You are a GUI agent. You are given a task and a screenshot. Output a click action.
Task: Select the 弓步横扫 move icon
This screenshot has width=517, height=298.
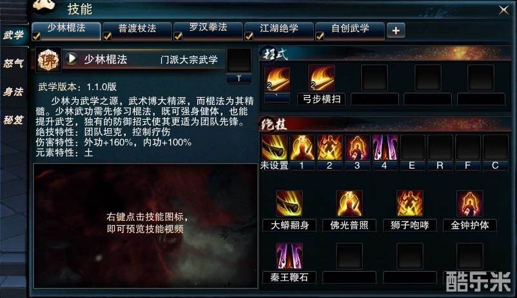[322, 78]
